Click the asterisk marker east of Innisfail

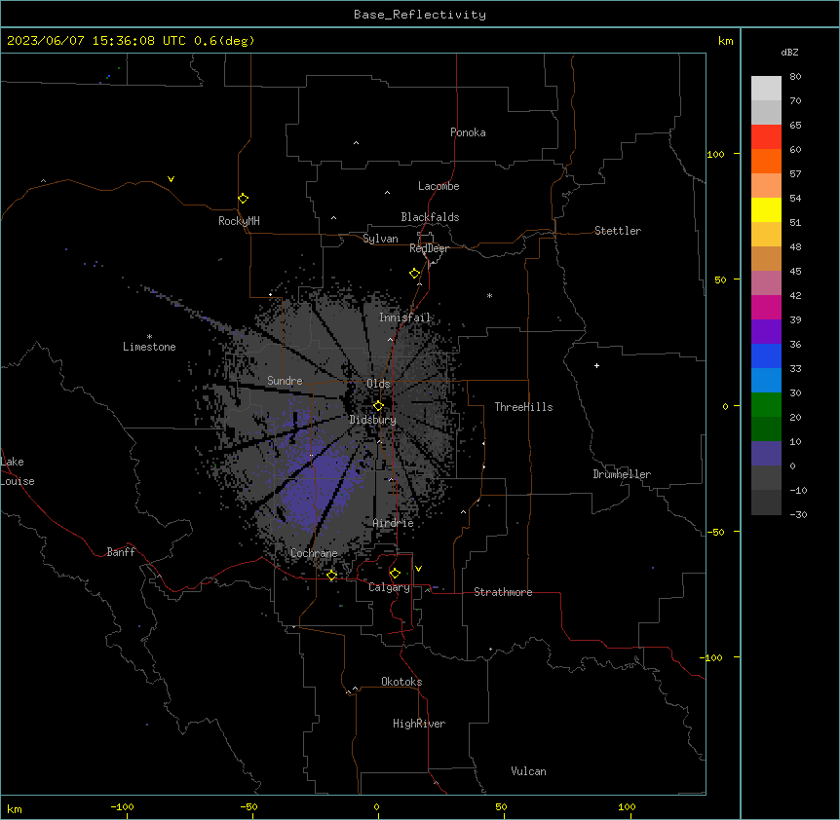click(x=489, y=295)
